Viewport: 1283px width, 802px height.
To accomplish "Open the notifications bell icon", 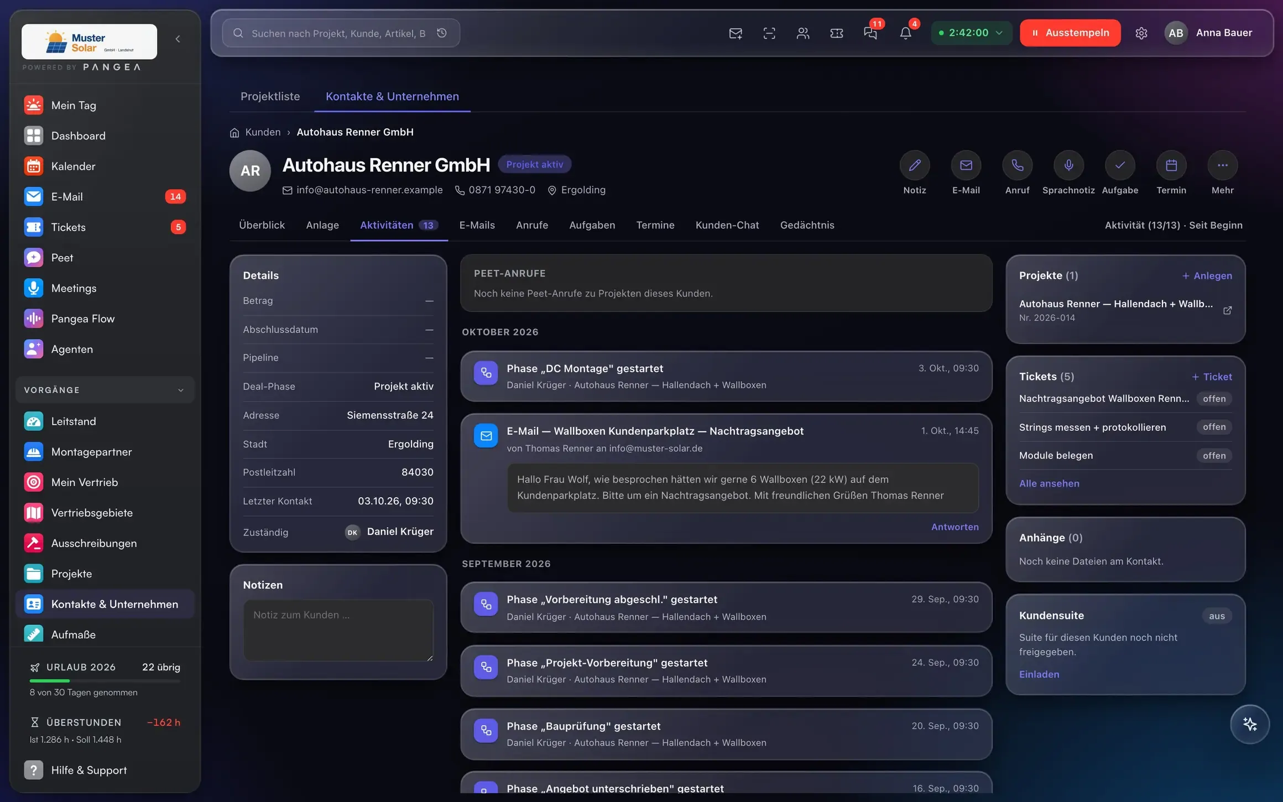I will (x=905, y=33).
